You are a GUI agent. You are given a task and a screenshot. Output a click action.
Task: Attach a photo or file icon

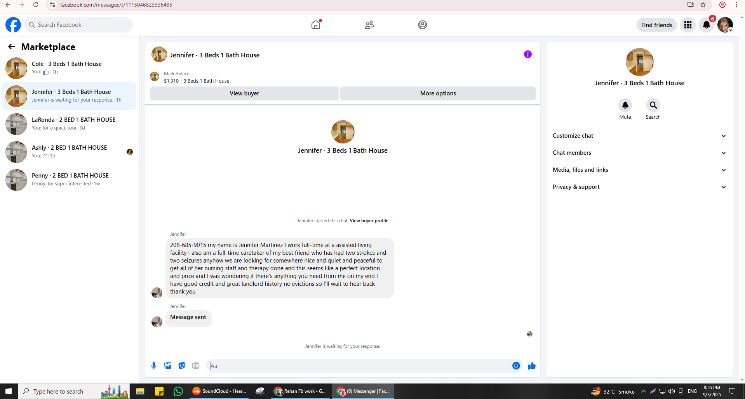168,366
